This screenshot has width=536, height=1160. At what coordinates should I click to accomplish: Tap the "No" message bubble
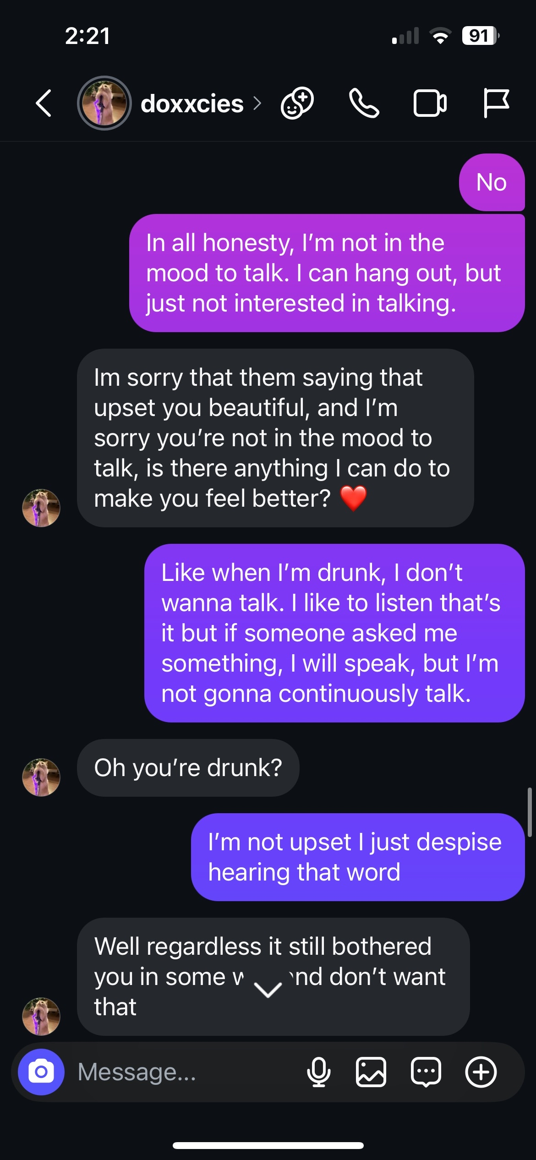492,182
